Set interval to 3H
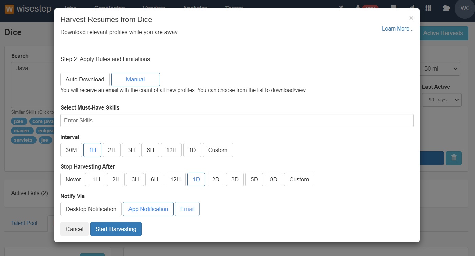Image resolution: width=475 pixels, height=256 pixels. [x=131, y=150]
